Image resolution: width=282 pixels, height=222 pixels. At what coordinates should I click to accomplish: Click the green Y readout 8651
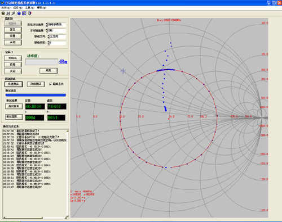click(x=56, y=117)
